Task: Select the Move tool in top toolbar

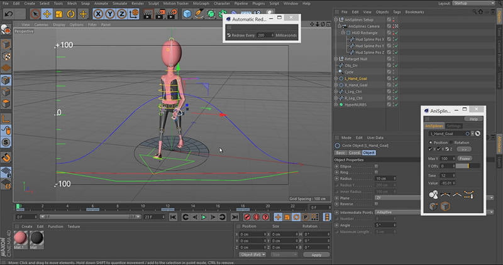Action: click(x=47, y=13)
